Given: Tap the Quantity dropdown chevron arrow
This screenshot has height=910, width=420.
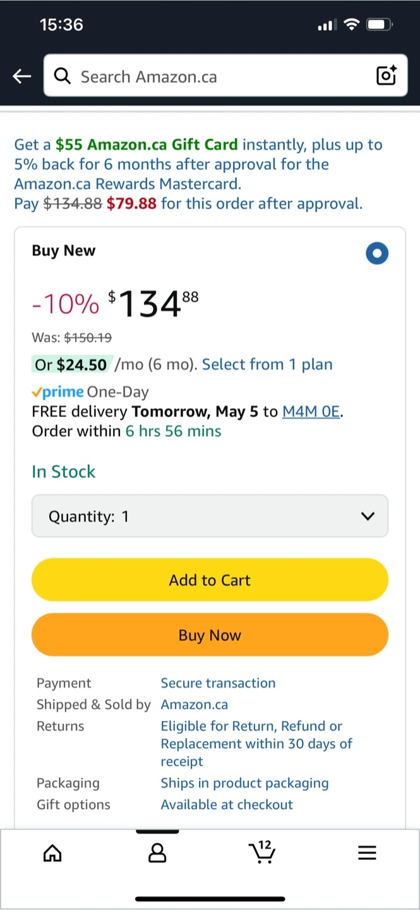Looking at the screenshot, I should pyautogui.click(x=368, y=516).
